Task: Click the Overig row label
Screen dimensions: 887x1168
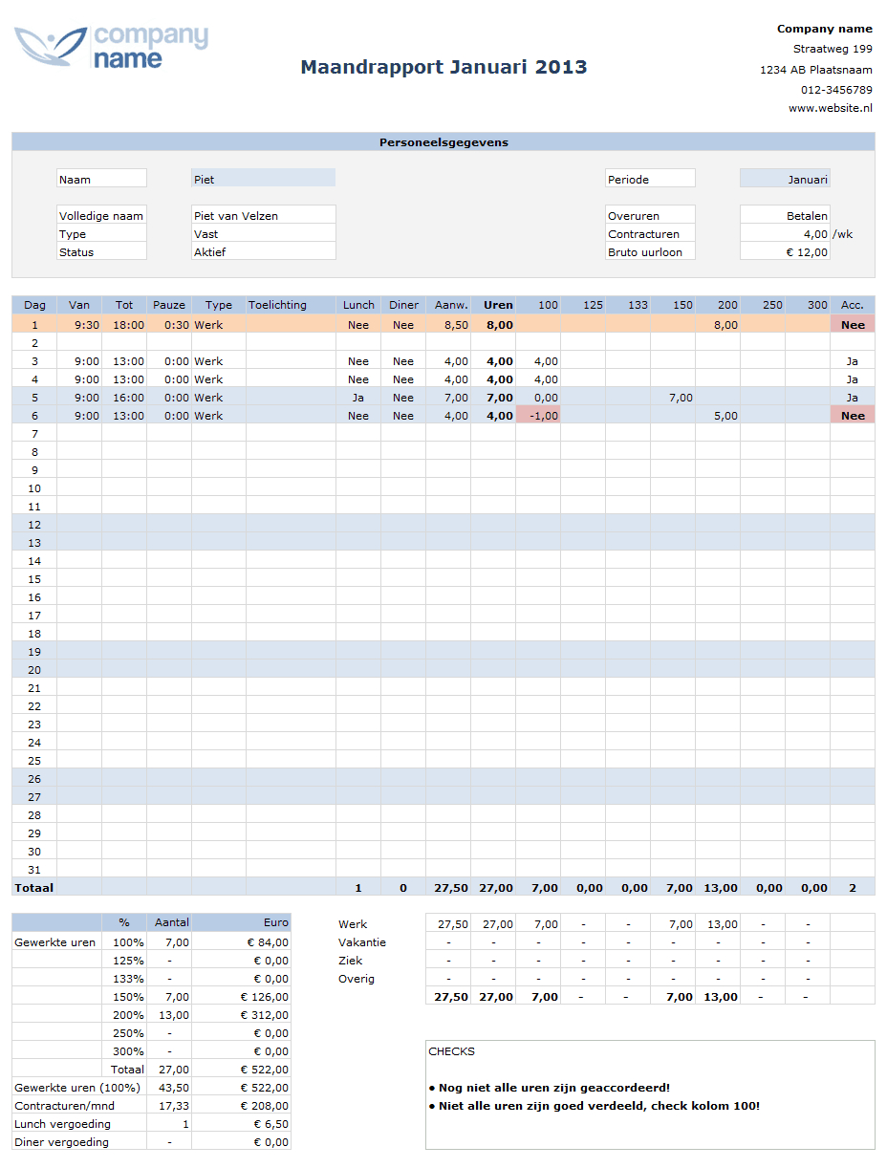Action: [357, 978]
